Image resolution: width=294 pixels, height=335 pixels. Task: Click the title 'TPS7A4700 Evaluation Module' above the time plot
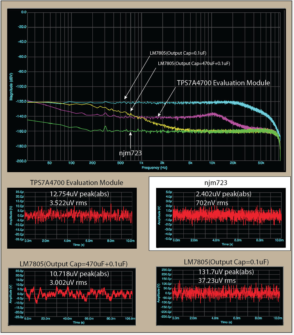tap(77, 183)
